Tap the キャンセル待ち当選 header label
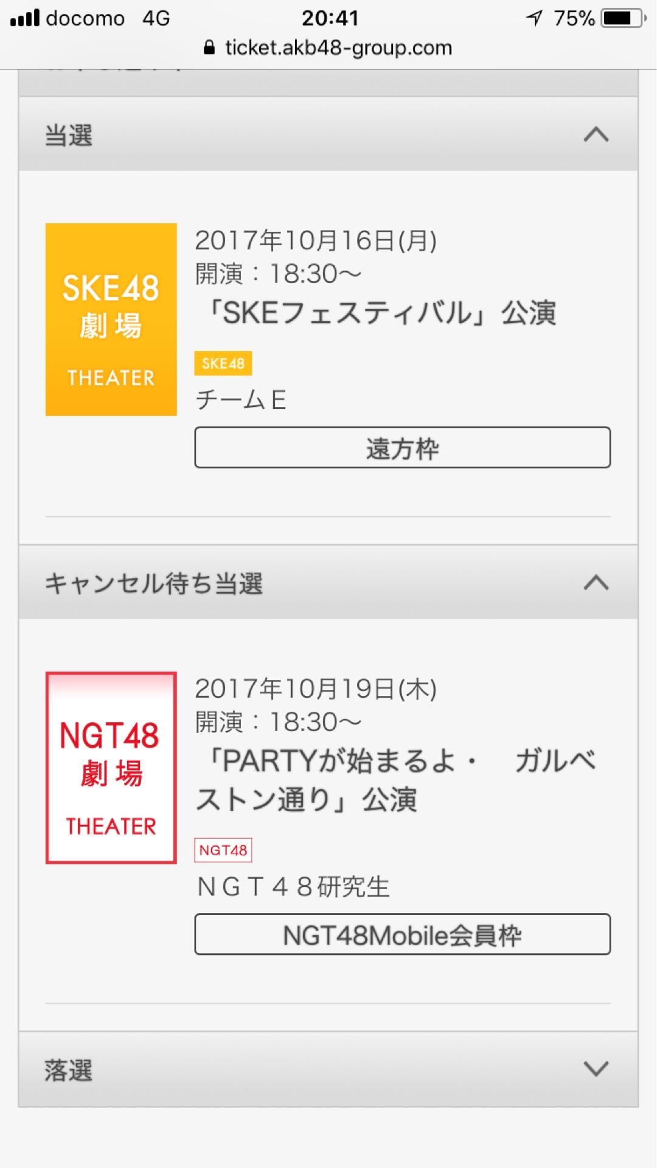657x1168 pixels. pyautogui.click(x=154, y=583)
